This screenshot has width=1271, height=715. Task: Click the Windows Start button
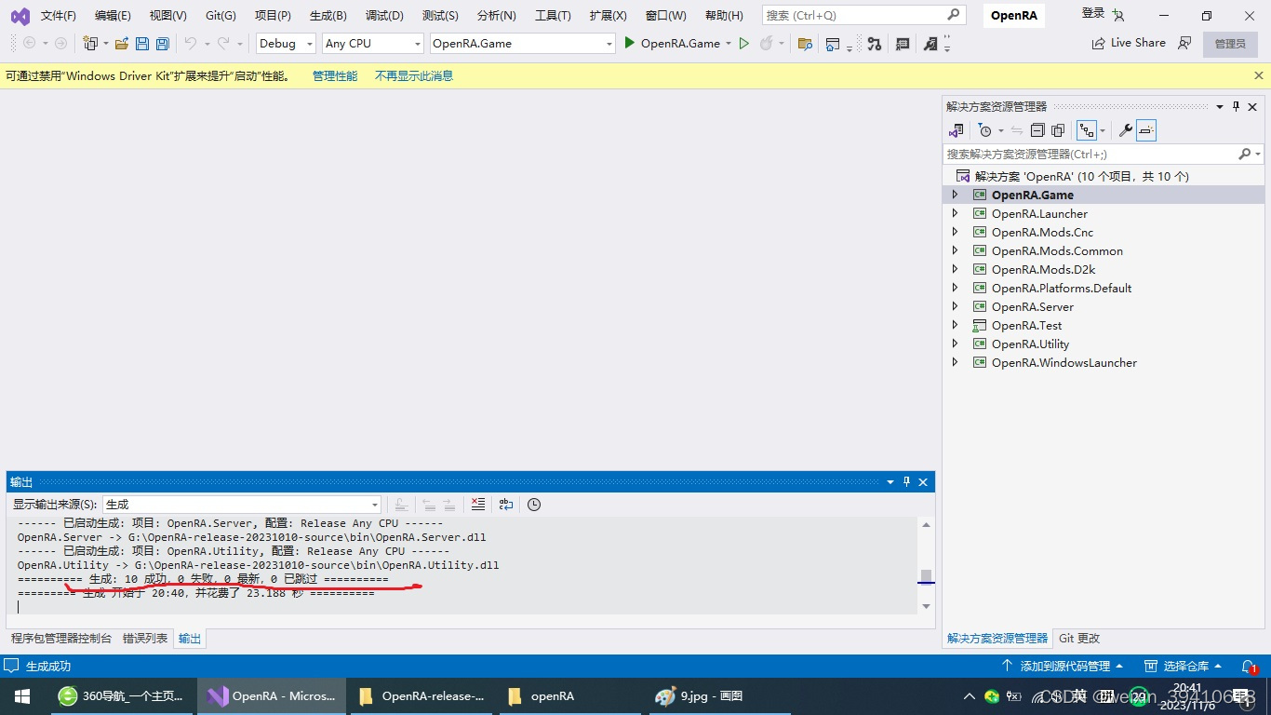22,696
